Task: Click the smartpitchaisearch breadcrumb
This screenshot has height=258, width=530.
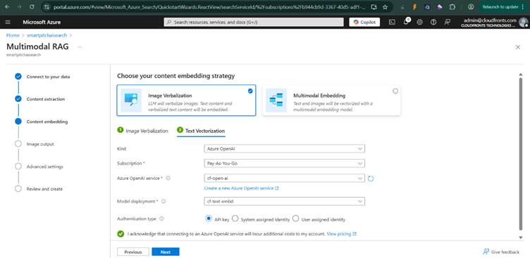Action: (47, 35)
